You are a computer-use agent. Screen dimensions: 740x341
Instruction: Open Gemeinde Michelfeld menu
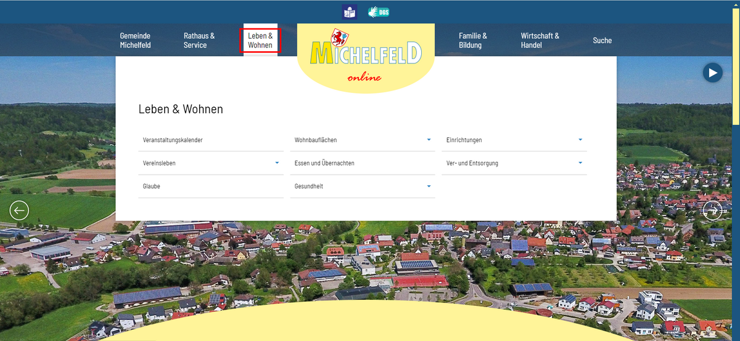click(x=135, y=41)
